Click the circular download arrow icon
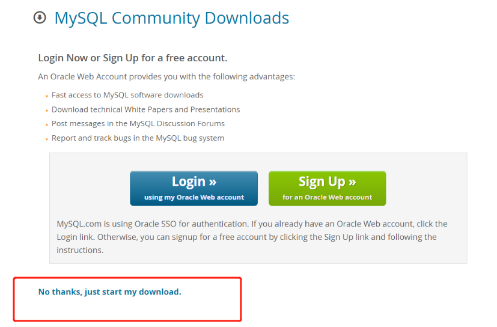Viewport: 497px width, 327px height. point(40,17)
